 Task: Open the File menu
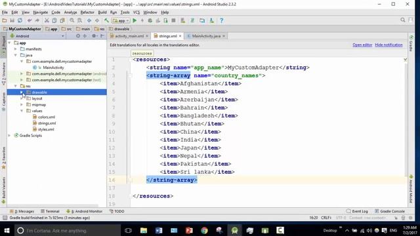(x=5, y=12)
